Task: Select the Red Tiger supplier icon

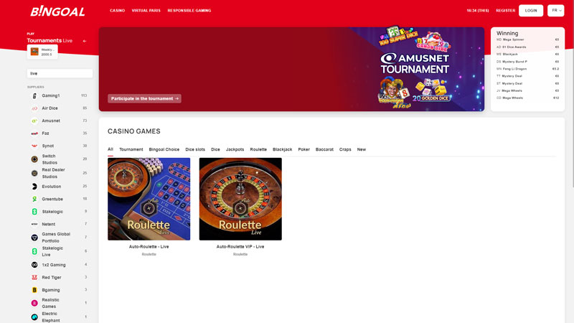Action: point(34,278)
